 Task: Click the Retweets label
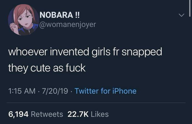coord(47,114)
